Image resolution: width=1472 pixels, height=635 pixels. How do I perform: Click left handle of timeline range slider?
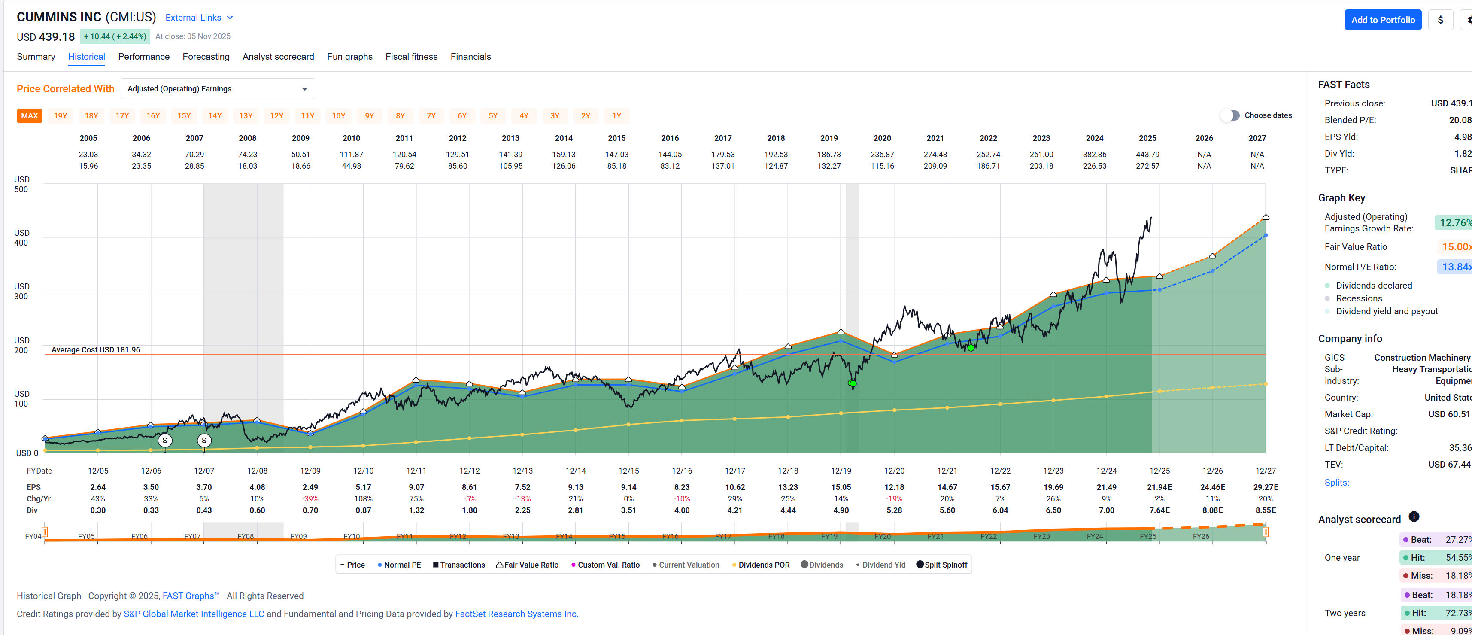pyautogui.click(x=45, y=532)
